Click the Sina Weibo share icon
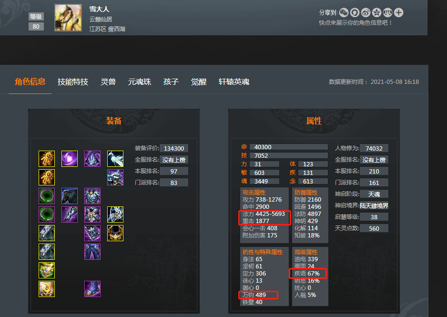 coord(366,12)
